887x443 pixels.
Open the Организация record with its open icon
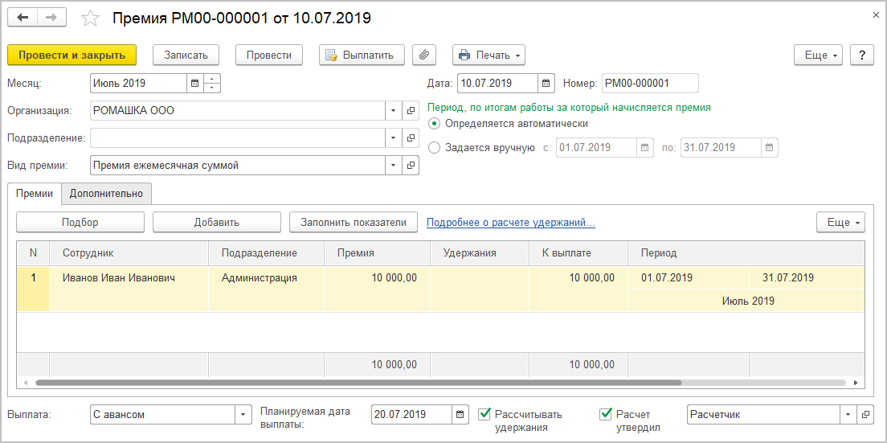[411, 111]
